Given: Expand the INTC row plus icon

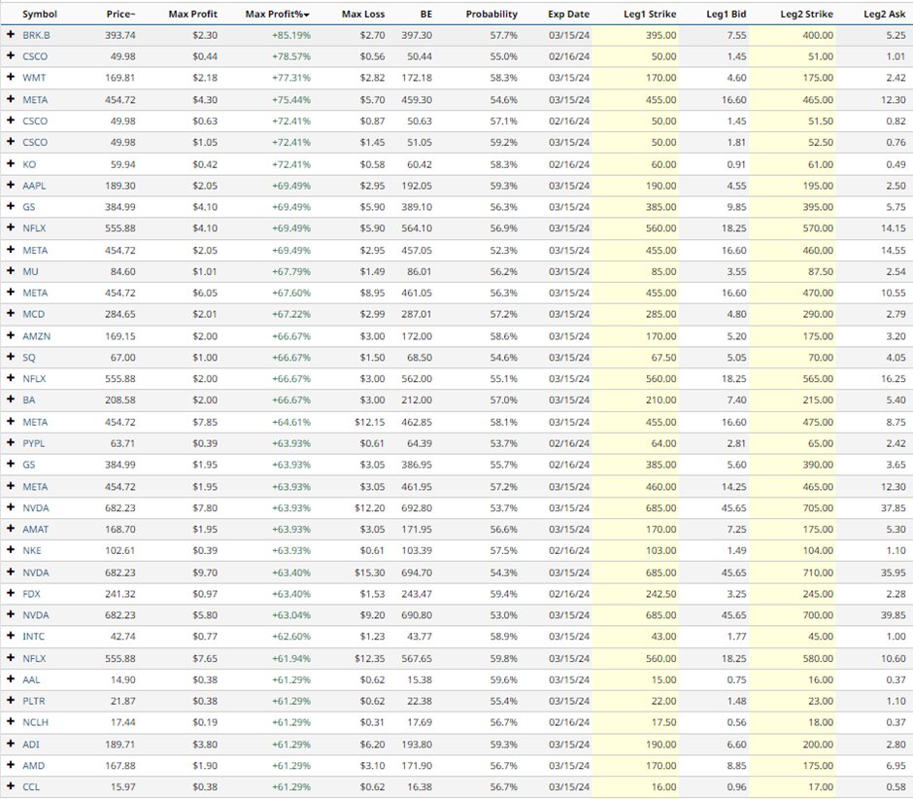Looking at the screenshot, I should [x=11, y=637].
